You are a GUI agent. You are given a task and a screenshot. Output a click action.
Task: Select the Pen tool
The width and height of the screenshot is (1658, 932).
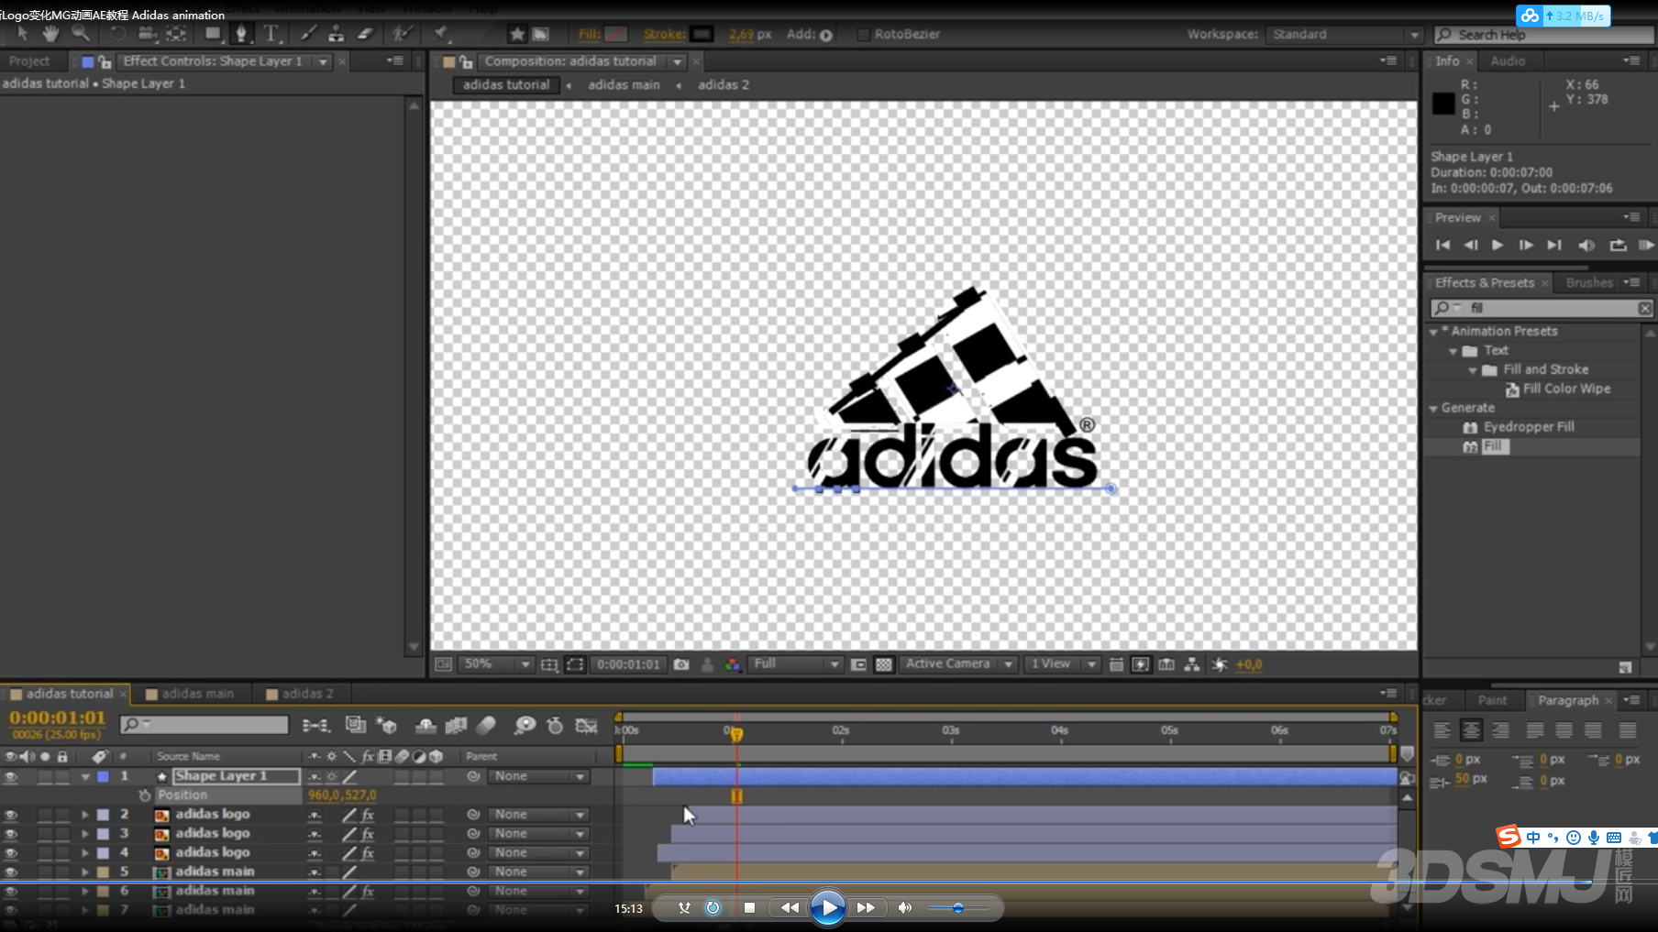pyautogui.click(x=242, y=34)
